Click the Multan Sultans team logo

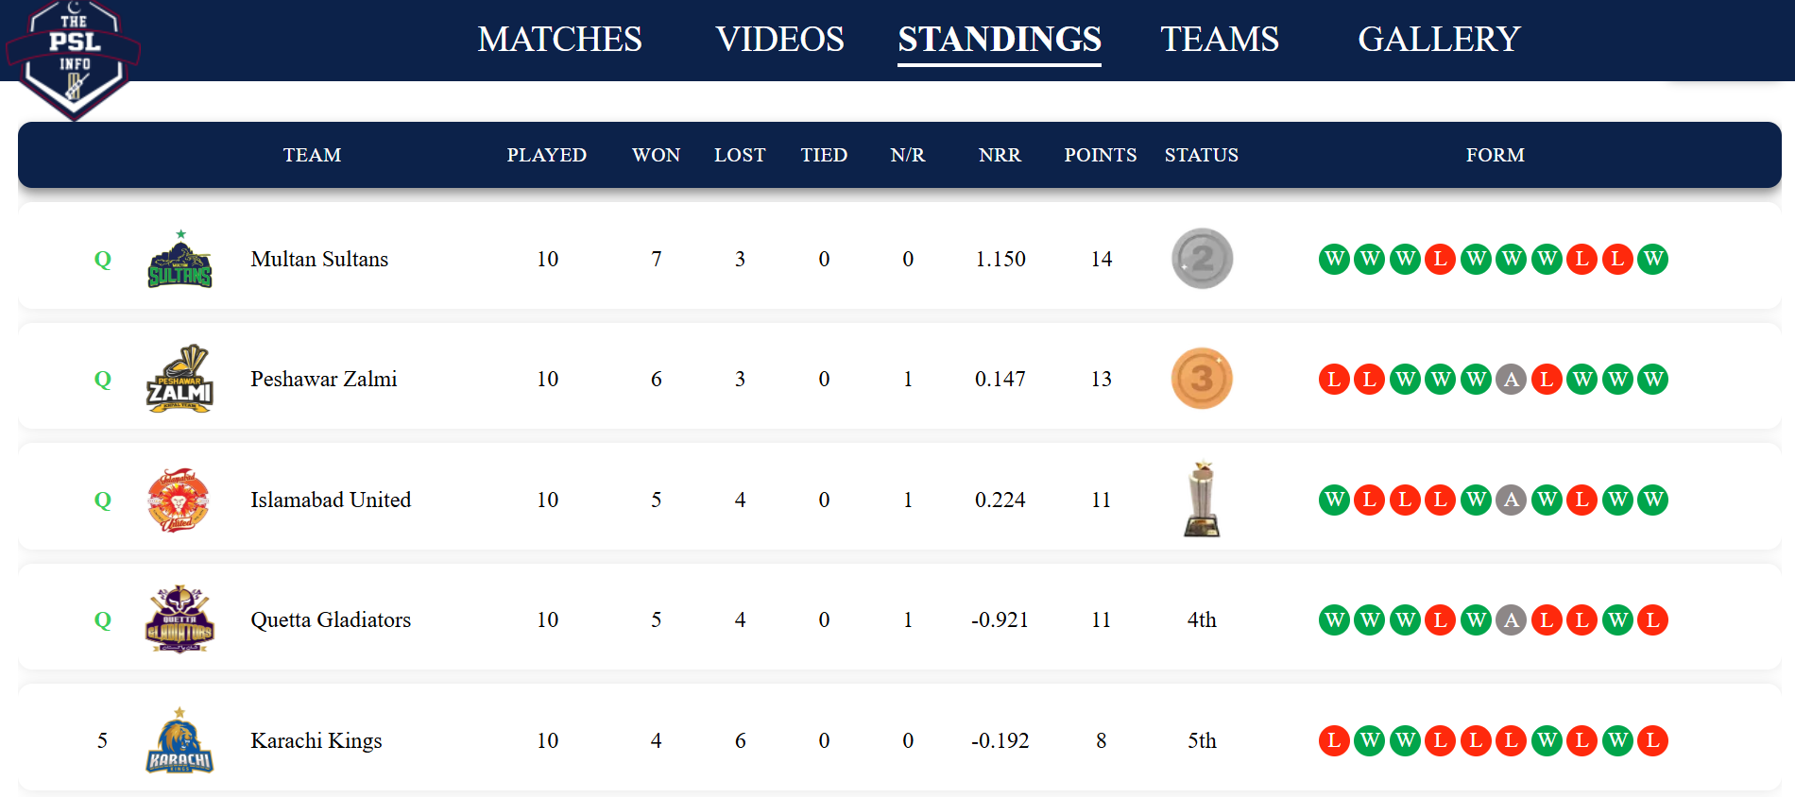tap(179, 260)
